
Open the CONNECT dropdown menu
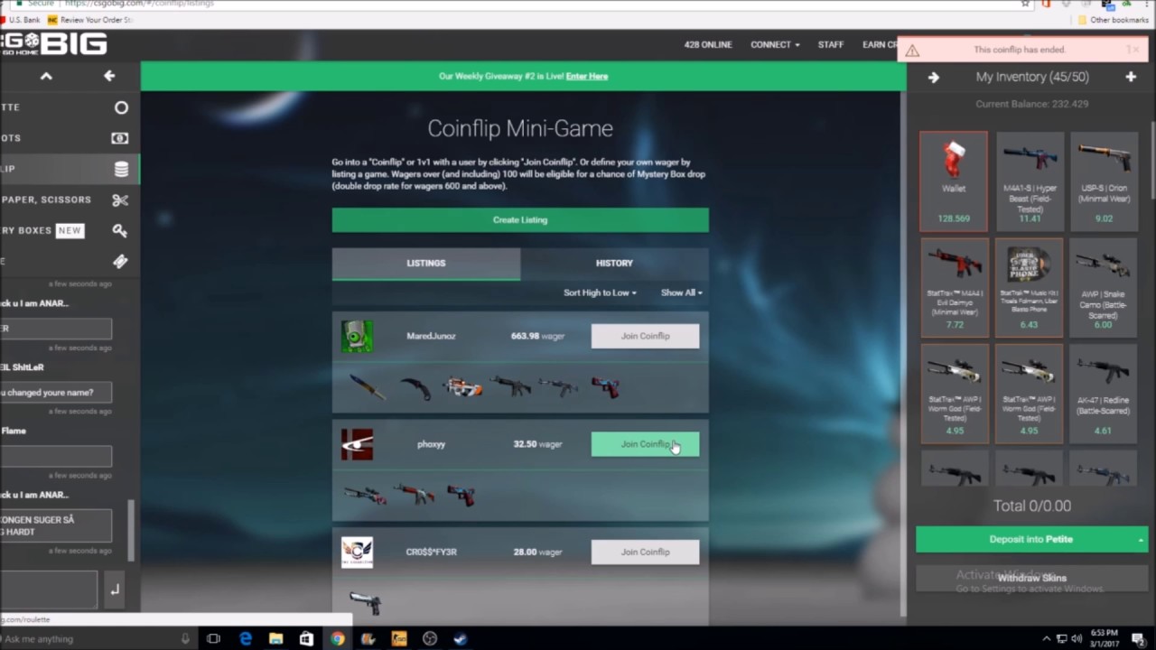[x=775, y=44]
